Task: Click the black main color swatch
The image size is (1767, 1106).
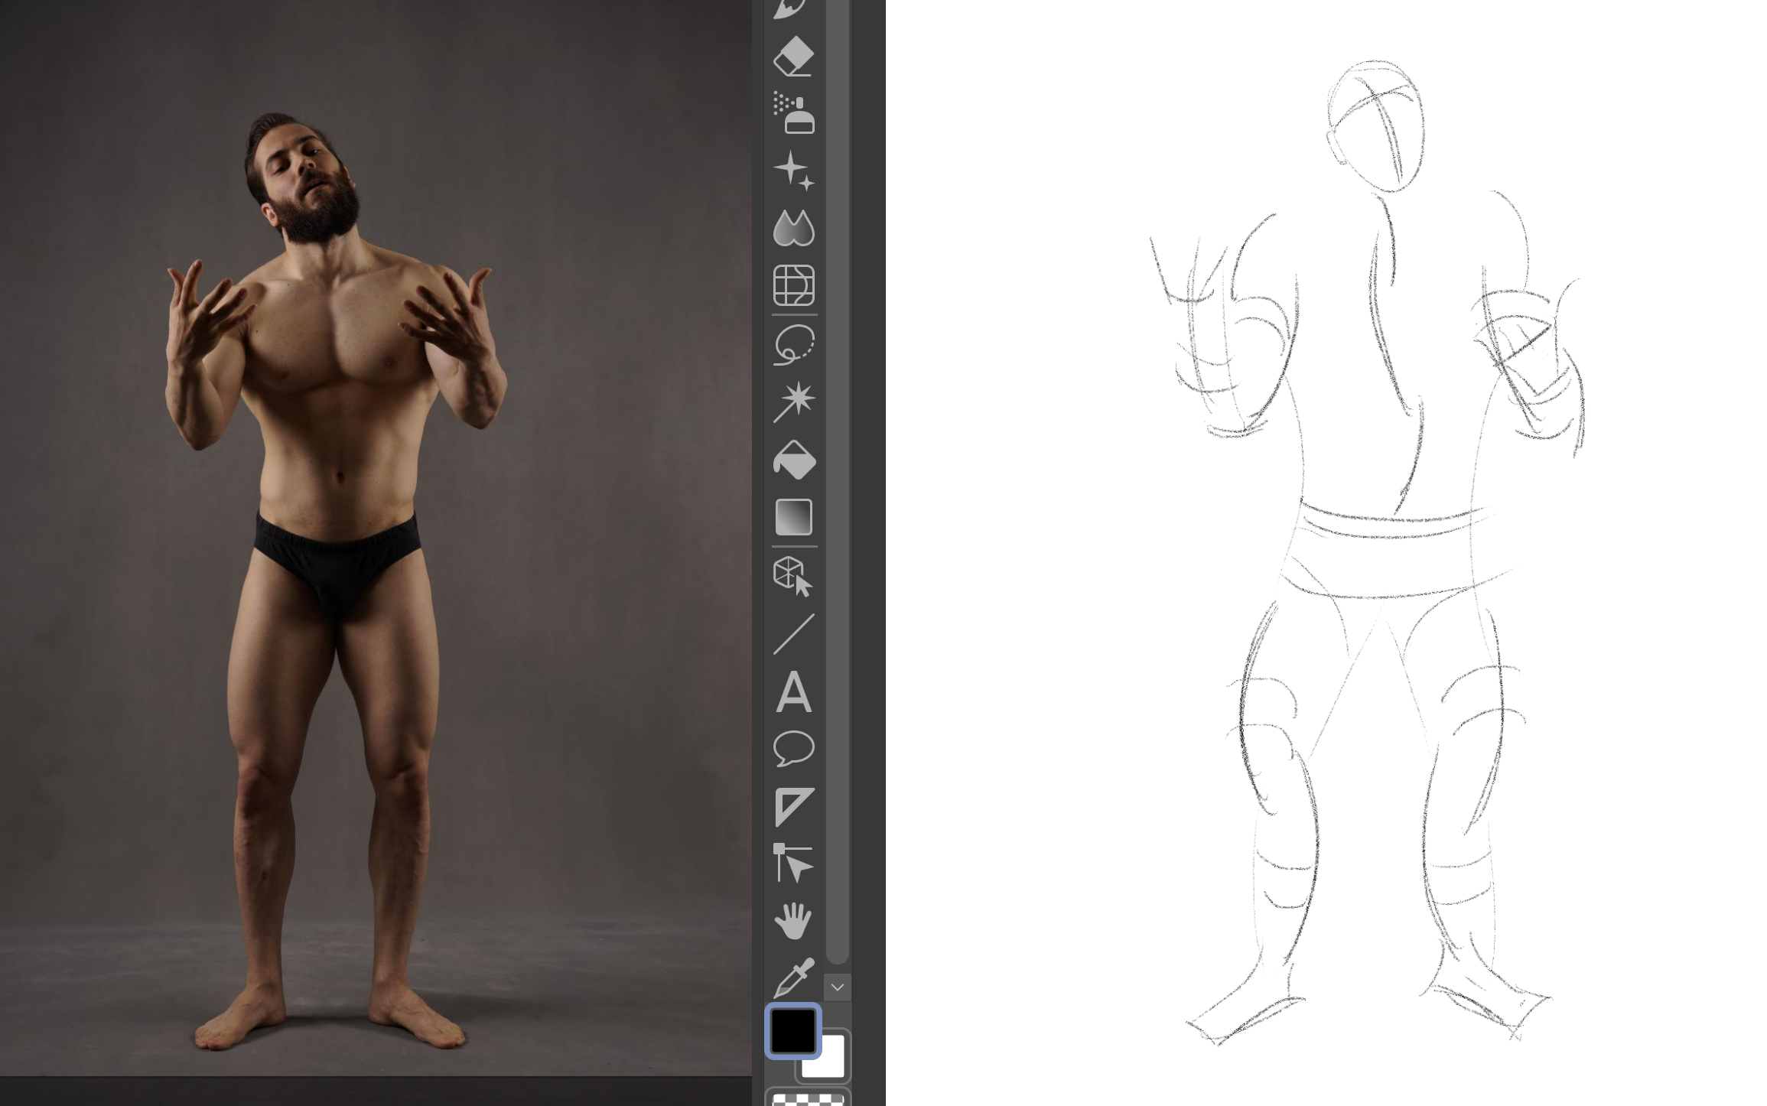Action: 792,1030
